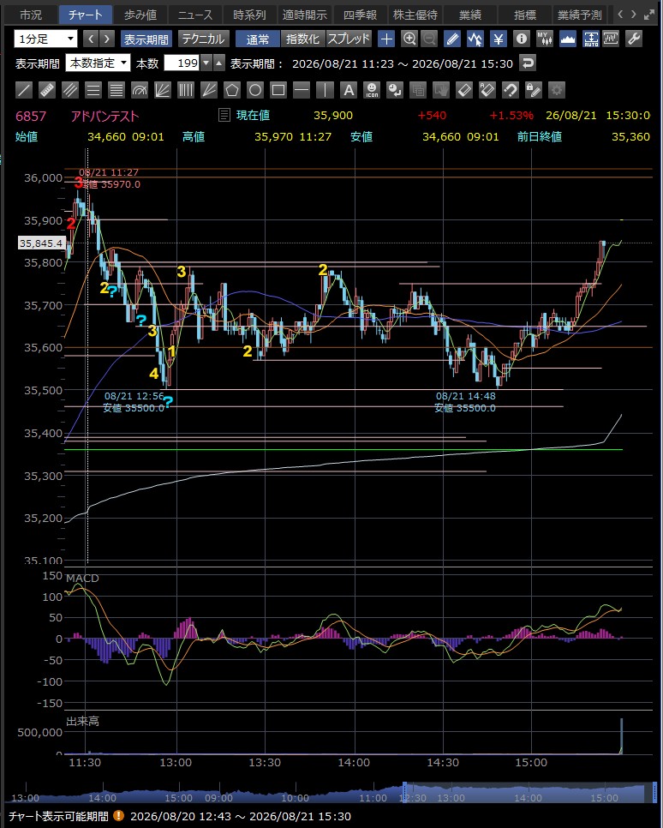
Task: Switch to the 業績 tab
Action: [x=469, y=15]
